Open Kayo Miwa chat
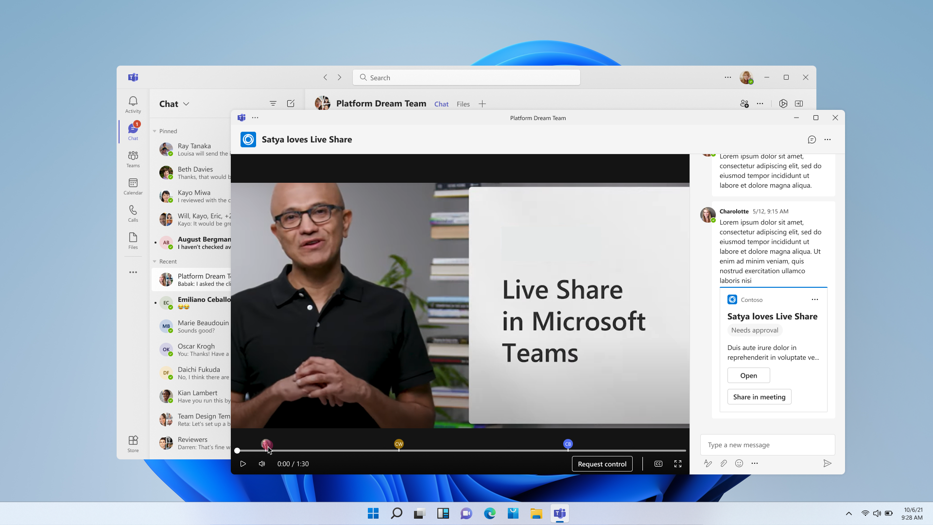 point(191,196)
